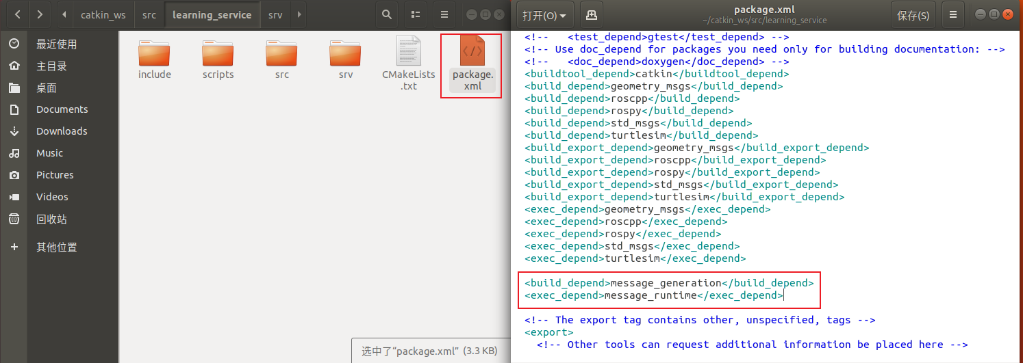Click gedit new document icon button
The image size is (1023, 363).
592,15
